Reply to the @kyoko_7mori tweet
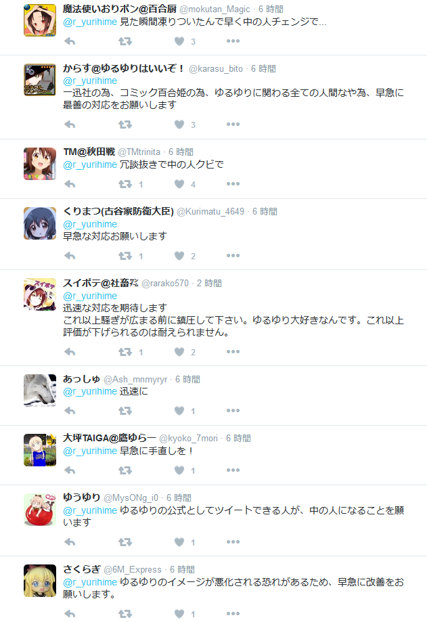The height and width of the screenshot is (622, 427). pyautogui.click(x=70, y=470)
